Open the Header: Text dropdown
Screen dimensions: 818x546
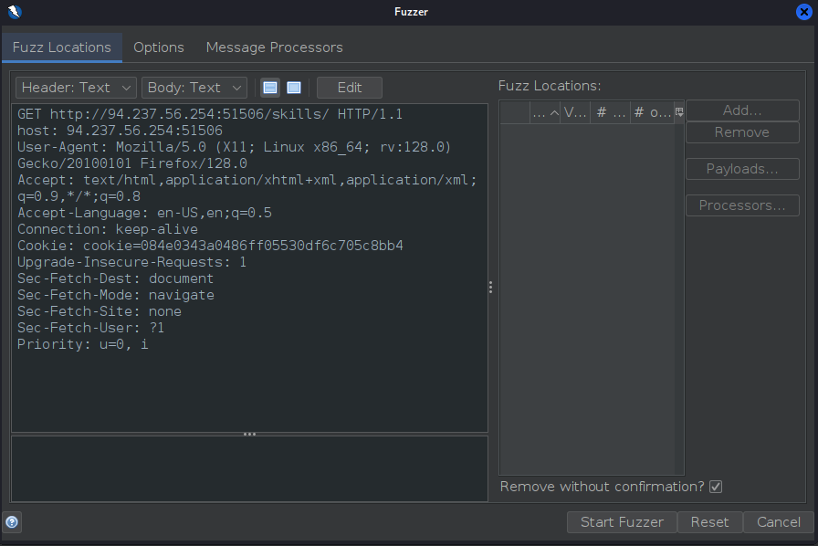click(x=76, y=88)
